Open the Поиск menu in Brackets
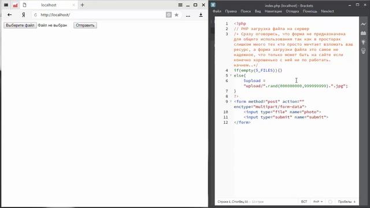Screen dimensions: 370x208 click(246, 12)
